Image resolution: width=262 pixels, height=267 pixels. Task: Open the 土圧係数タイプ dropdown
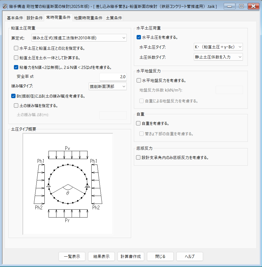click(x=217, y=57)
